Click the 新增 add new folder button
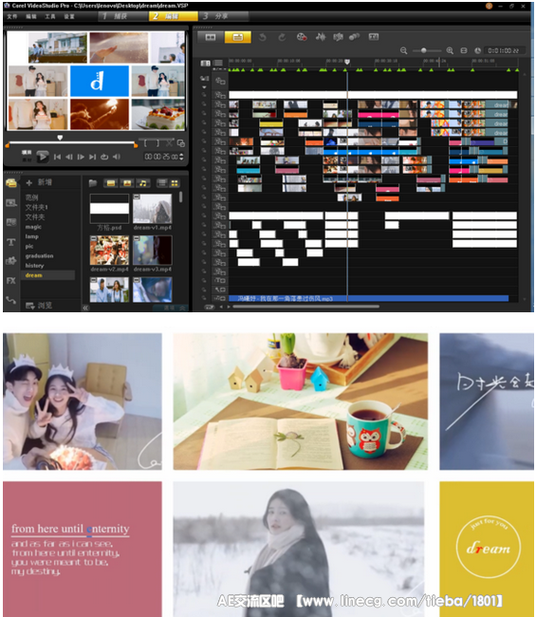Image resolution: width=536 pixels, height=617 pixels. (x=39, y=182)
